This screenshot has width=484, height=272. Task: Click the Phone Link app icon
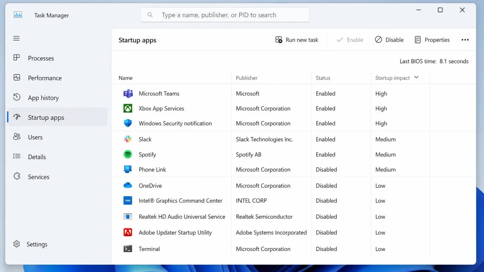128,169
